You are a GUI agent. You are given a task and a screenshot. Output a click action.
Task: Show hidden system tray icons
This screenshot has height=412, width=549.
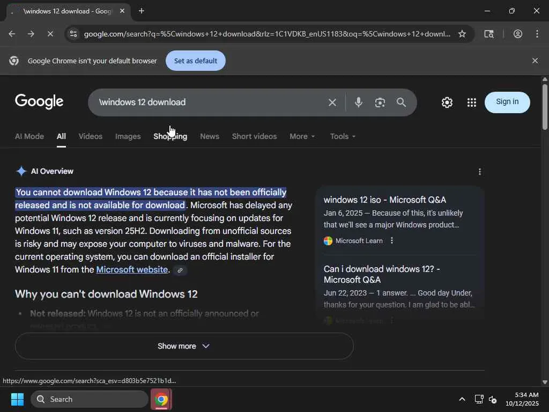(462, 399)
